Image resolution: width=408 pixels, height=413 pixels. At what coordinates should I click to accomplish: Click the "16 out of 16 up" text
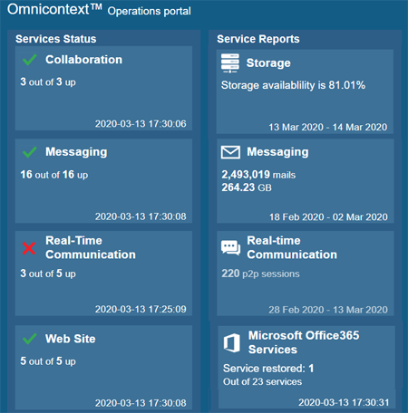(x=54, y=175)
